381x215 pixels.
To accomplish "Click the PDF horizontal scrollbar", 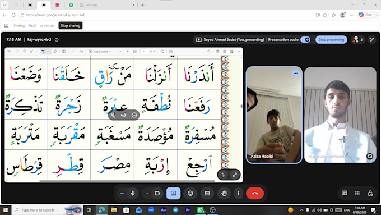I will pyautogui.click(x=127, y=181).
